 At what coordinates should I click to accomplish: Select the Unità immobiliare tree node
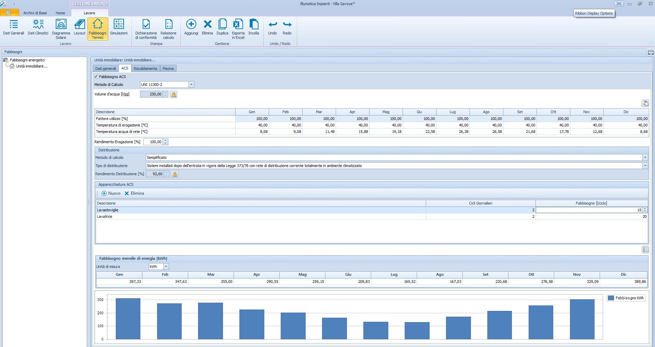pos(31,66)
